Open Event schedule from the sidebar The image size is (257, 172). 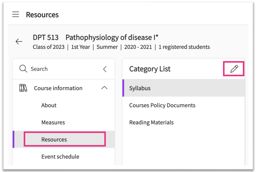(x=60, y=157)
